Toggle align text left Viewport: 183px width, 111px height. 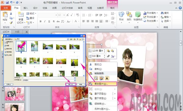pos(84,21)
